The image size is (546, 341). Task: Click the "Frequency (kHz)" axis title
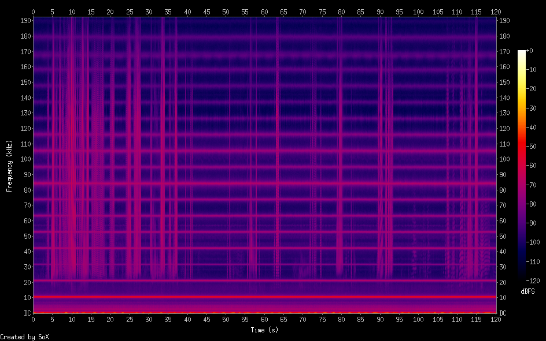click(9, 166)
